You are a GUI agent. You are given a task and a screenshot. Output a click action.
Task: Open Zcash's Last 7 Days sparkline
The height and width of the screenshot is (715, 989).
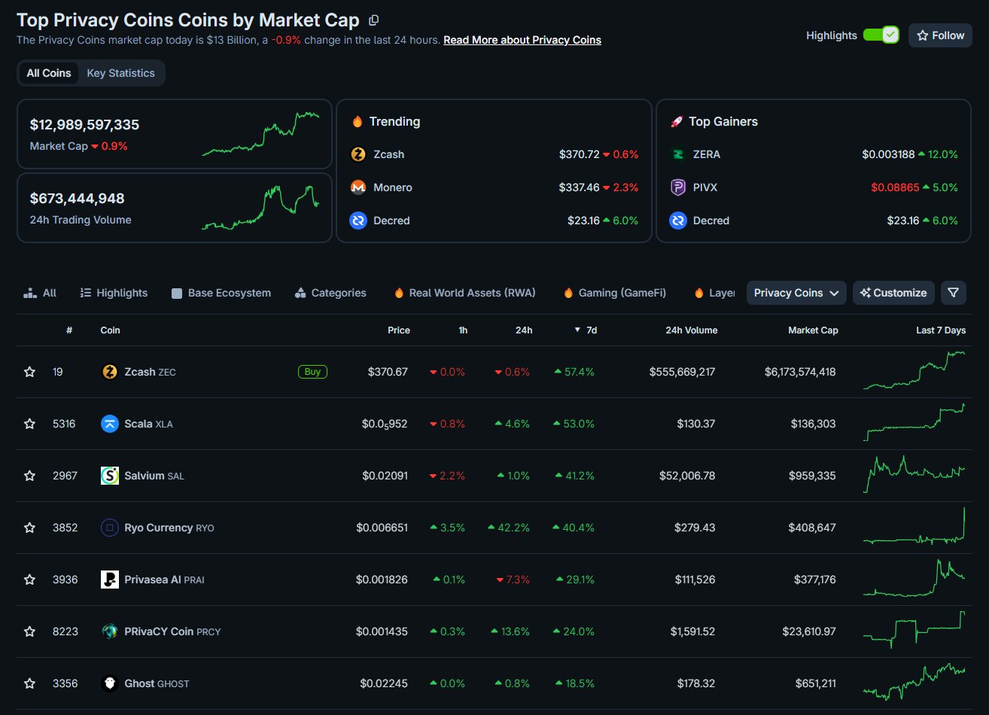[x=914, y=370]
